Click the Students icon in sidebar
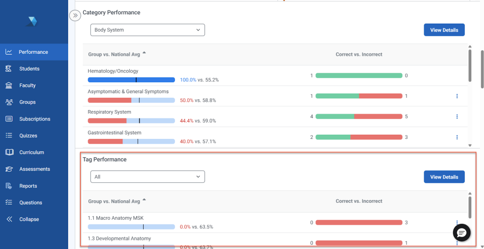 9,69
